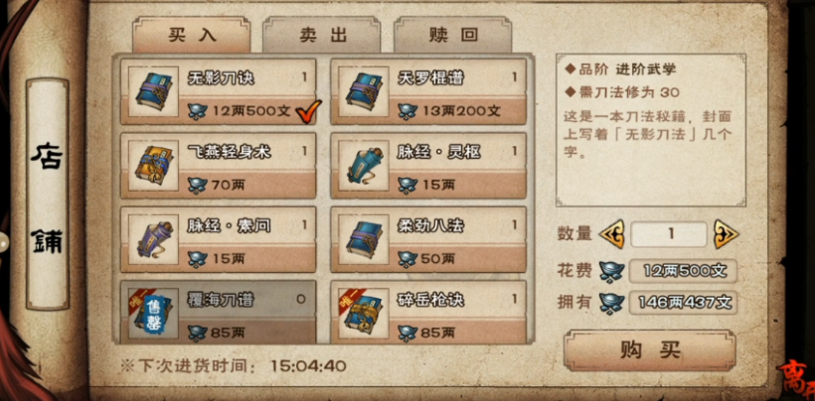This screenshot has height=401, width=815.
Task: Open the 赎回 tab
Action: (453, 35)
